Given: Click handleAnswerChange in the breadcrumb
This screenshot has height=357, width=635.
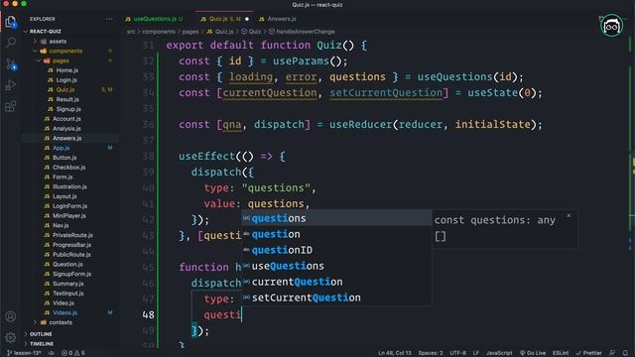Looking at the screenshot, I should (x=305, y=32).
